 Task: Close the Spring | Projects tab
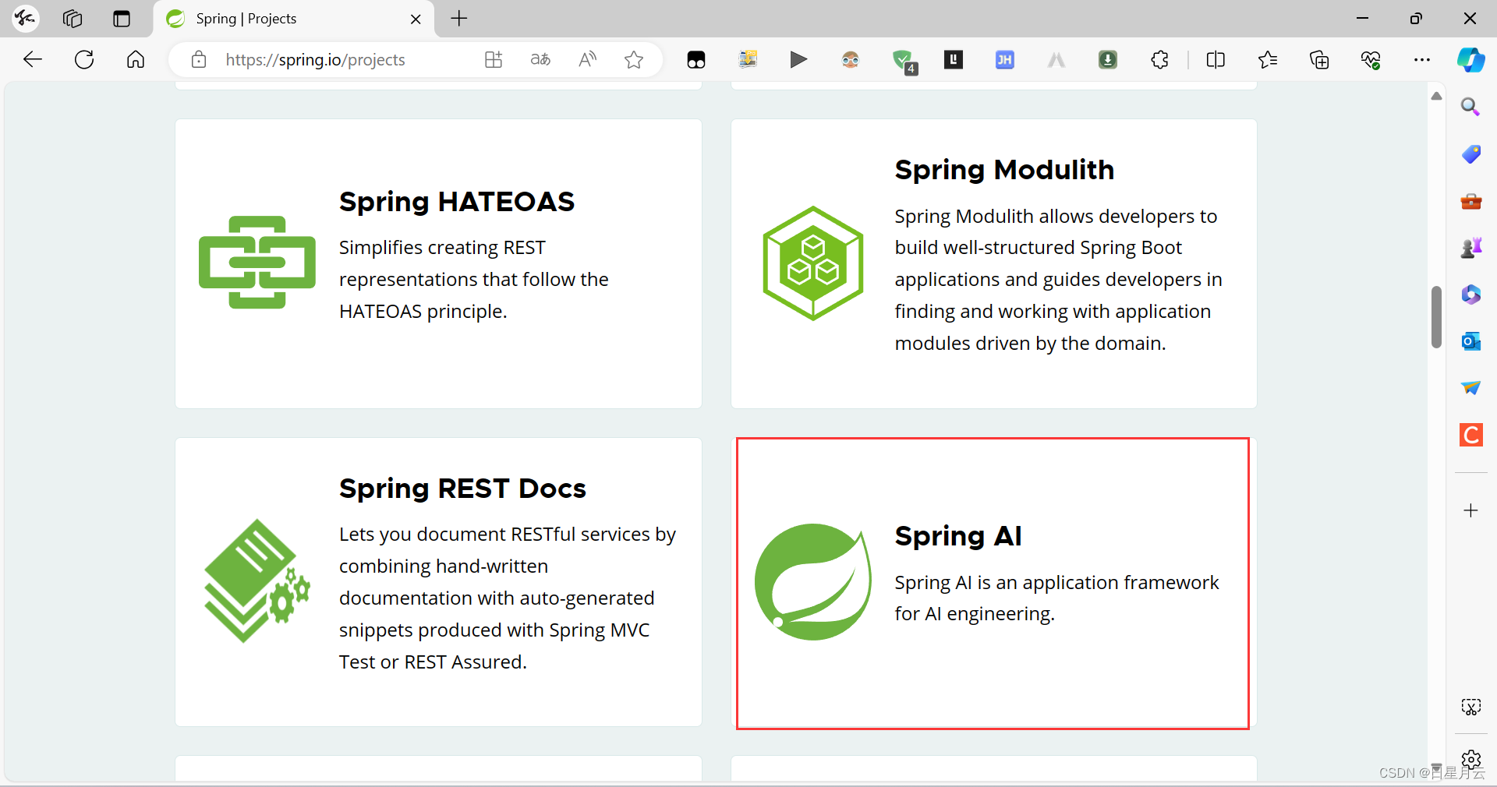point(416,19)
